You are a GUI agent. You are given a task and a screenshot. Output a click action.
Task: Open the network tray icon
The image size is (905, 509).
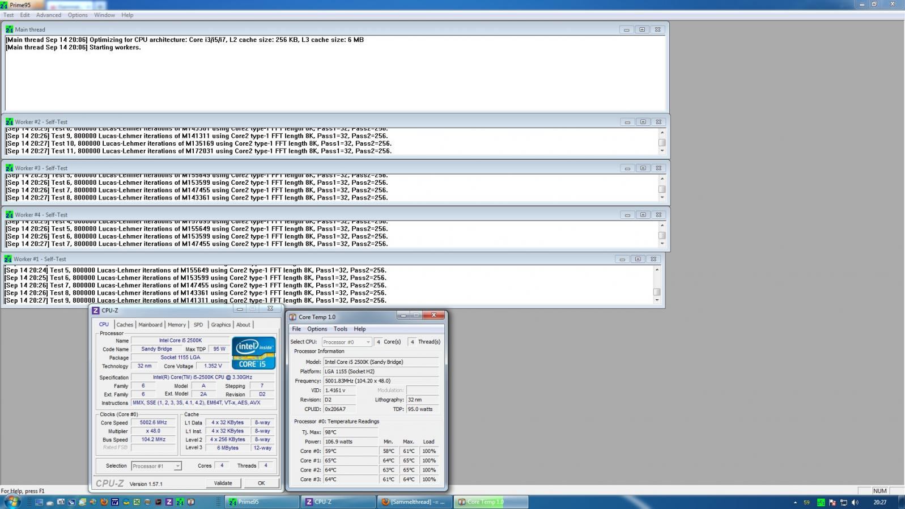(844, 502)
